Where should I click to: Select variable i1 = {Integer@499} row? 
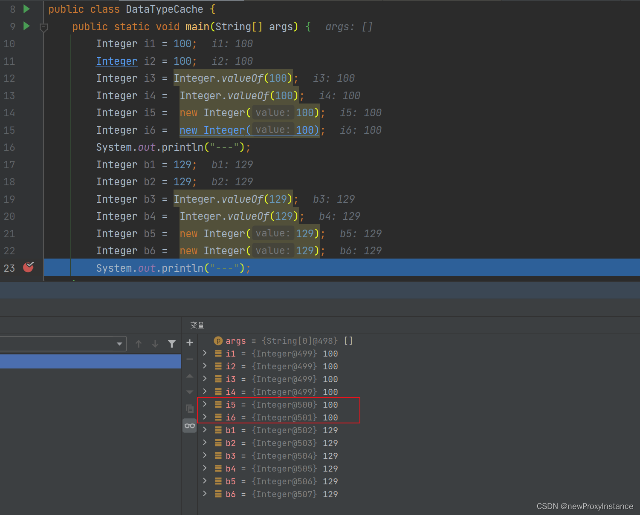(x=282, y=354)
